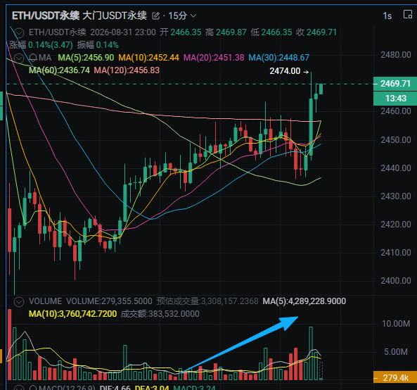This screenshot has width=417, height=390.
Task: Click the 成交额:383,532.0000 value
Action: [160, 314]
